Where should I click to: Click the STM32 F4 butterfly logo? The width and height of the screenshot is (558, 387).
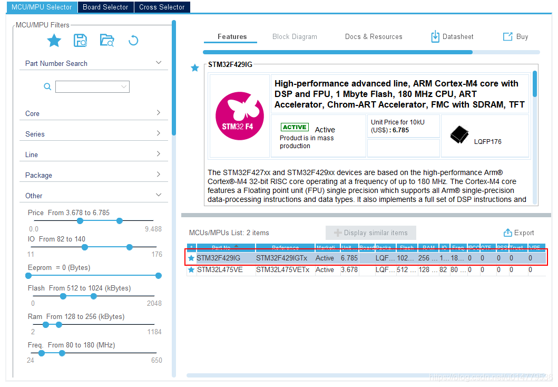coord(240,116)
